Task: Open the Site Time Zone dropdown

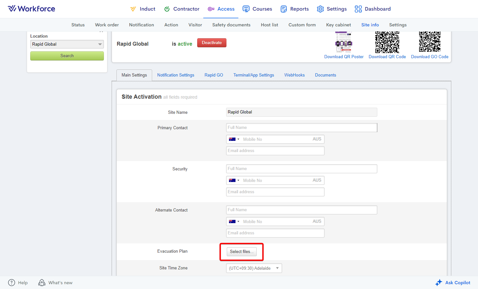Action: point(254,268)
